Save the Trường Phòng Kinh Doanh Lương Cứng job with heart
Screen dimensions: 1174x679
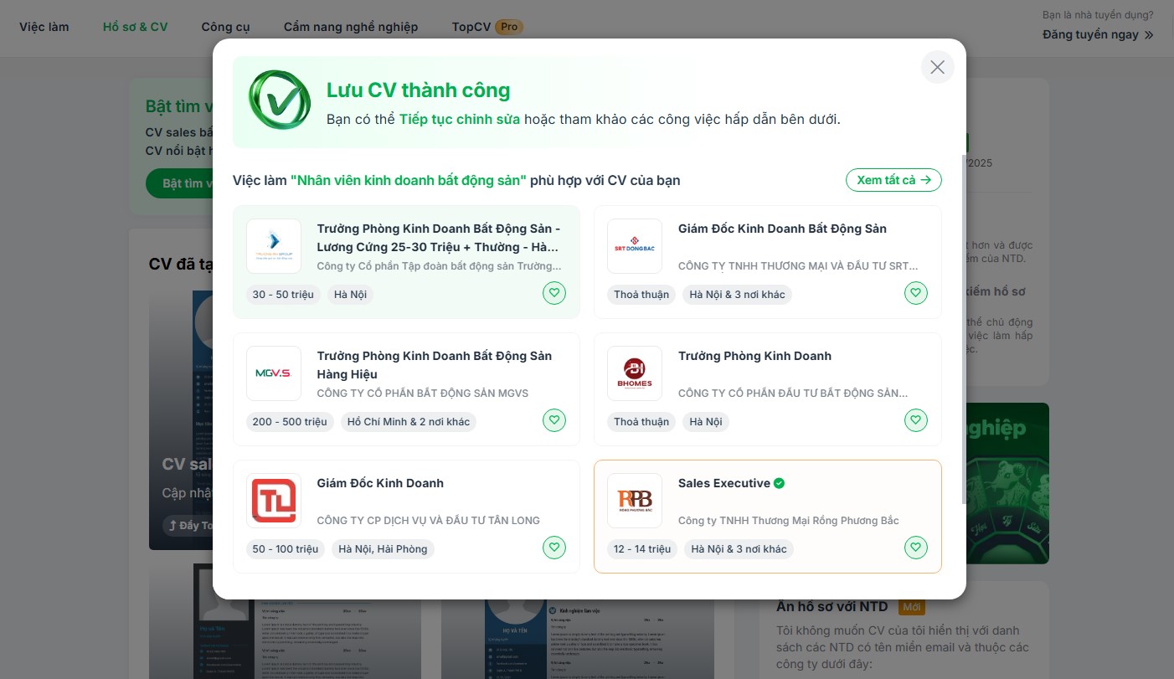tap(554, 293)
